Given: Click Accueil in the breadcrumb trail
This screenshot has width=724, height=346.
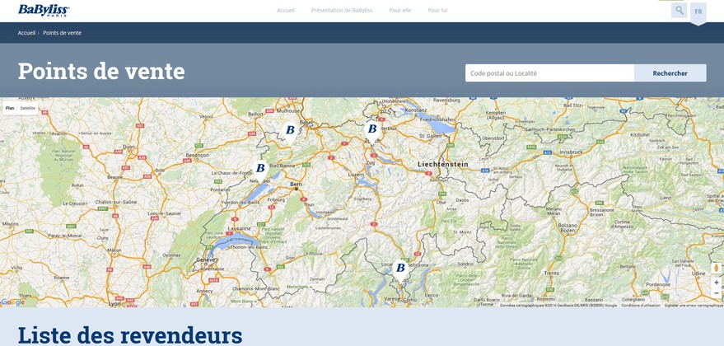Looking at the screenshot, I should pos(26,33).
